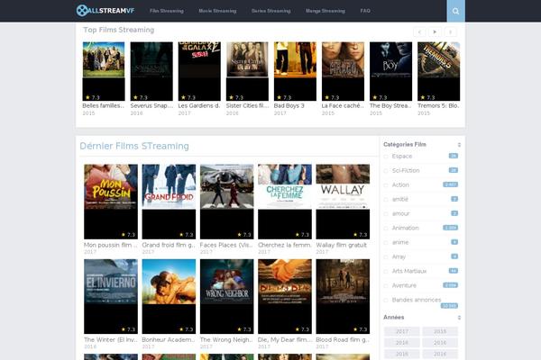
Task: Open La Face cachée poster
Action: tap(343, 71)
